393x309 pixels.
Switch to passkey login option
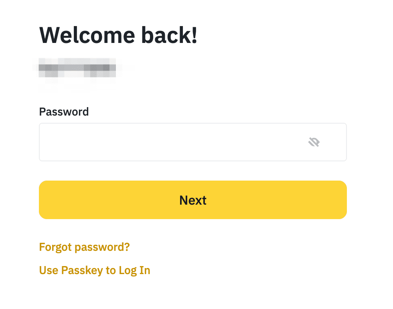tap(95, 270)
